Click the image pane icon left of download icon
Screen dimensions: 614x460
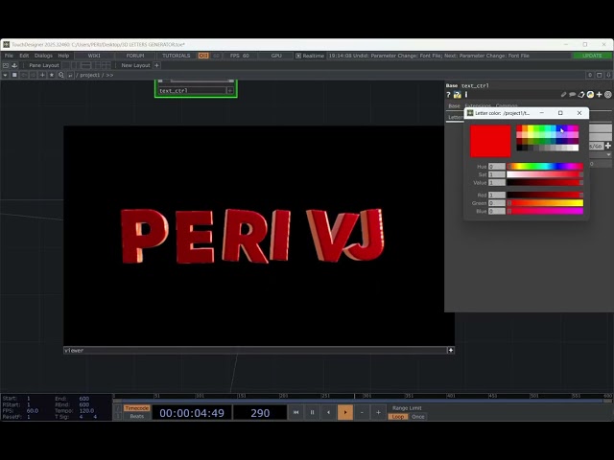click(x=6, y=65)
